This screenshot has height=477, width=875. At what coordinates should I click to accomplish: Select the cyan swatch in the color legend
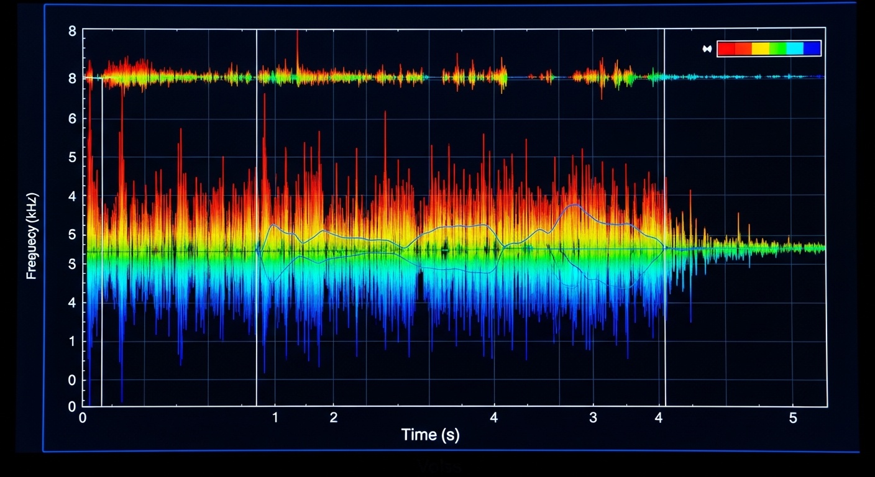(x=795, y=48)
